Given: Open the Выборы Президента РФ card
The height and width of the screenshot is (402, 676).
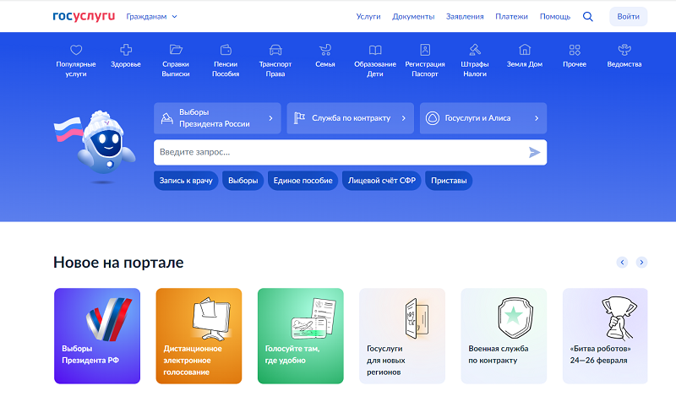Looking at the screenshot, I should tap(97, 336).
